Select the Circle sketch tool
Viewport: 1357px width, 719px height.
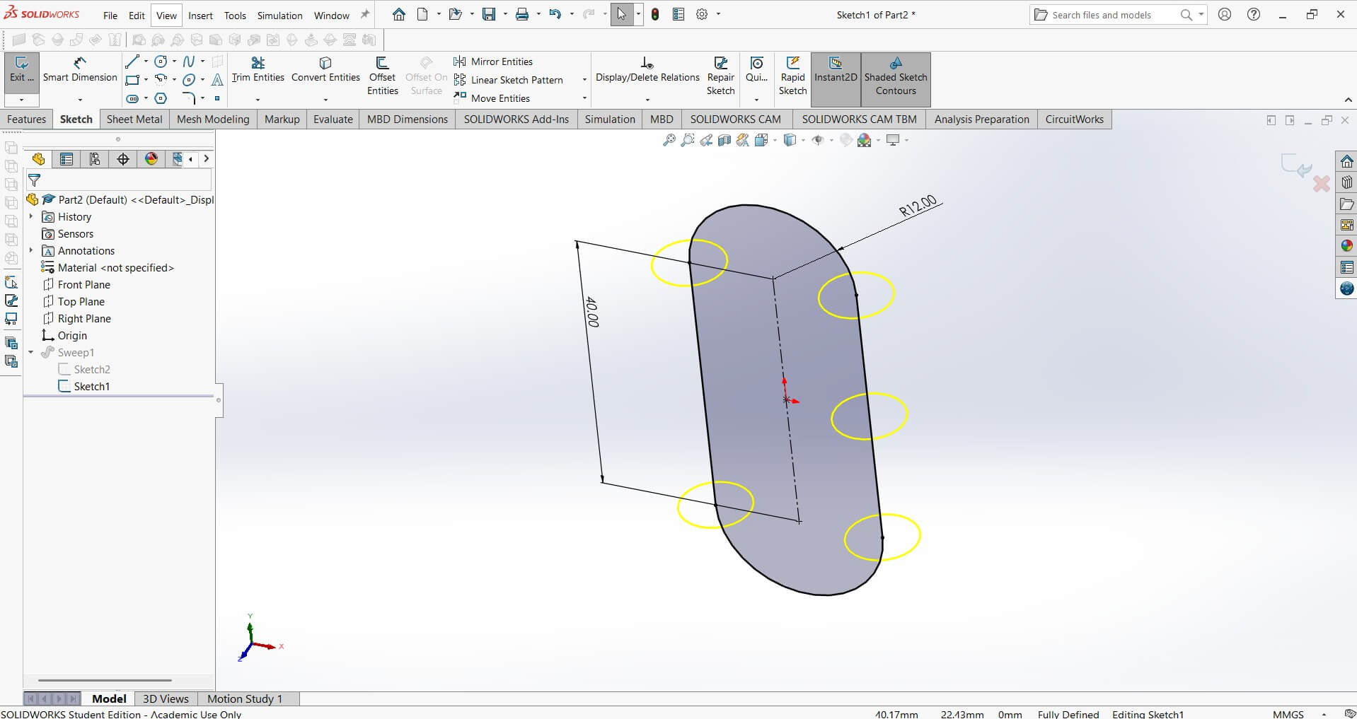[161, 62]
